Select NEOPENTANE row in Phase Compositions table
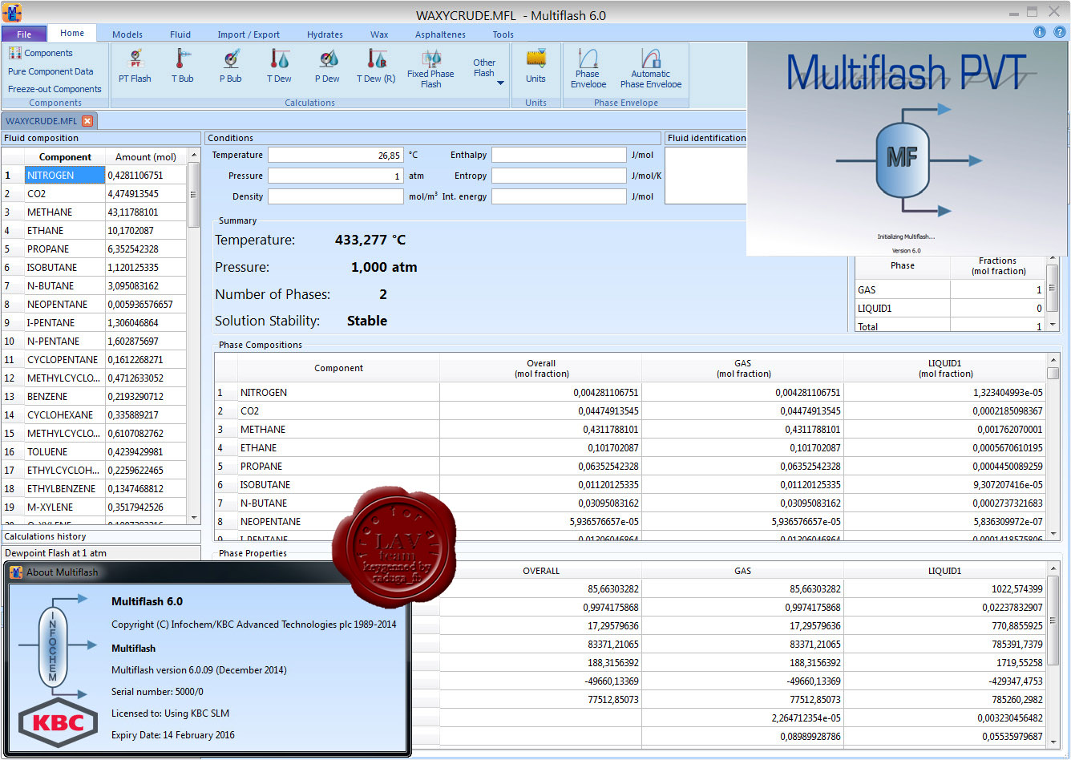Viewport: 1071px width, 760px height. coord(630,521)
